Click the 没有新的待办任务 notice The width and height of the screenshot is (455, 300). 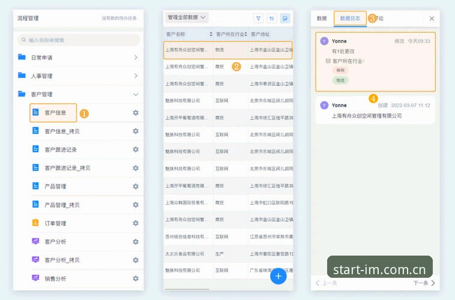119,18
